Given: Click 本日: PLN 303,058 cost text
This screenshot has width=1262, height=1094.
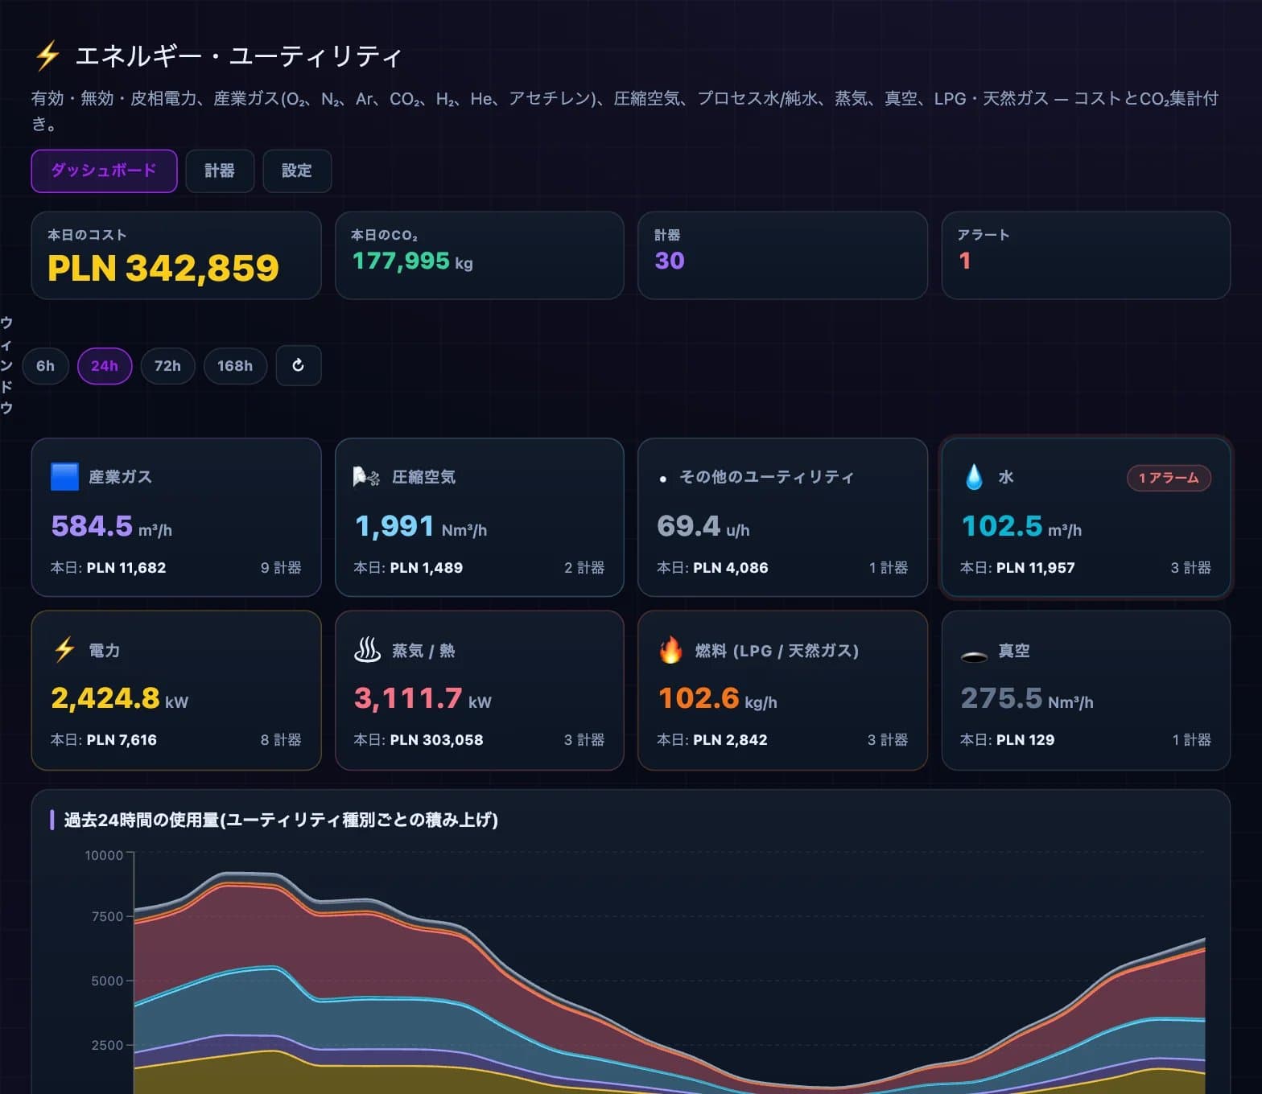Looking at the screenshot, I should 419,740.
